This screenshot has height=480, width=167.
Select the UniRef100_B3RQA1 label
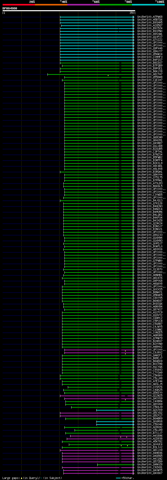pyautogui.click(x=150, y=172)
